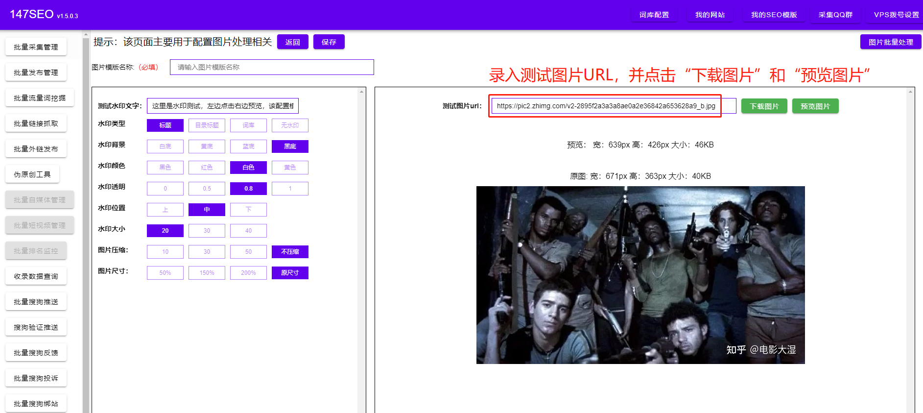Set 图片尺寸 to 150%
Image resolution: width=923 pixels, height=413 pixels.
207,273
